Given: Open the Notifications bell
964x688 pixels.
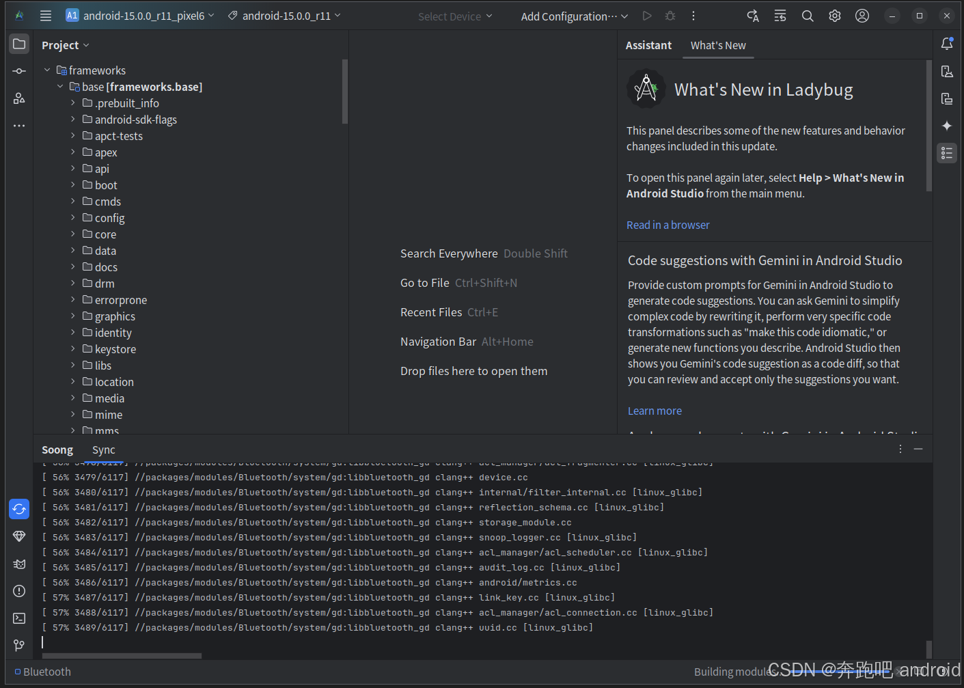Looking at the screenshot, I should click(947, 44).
